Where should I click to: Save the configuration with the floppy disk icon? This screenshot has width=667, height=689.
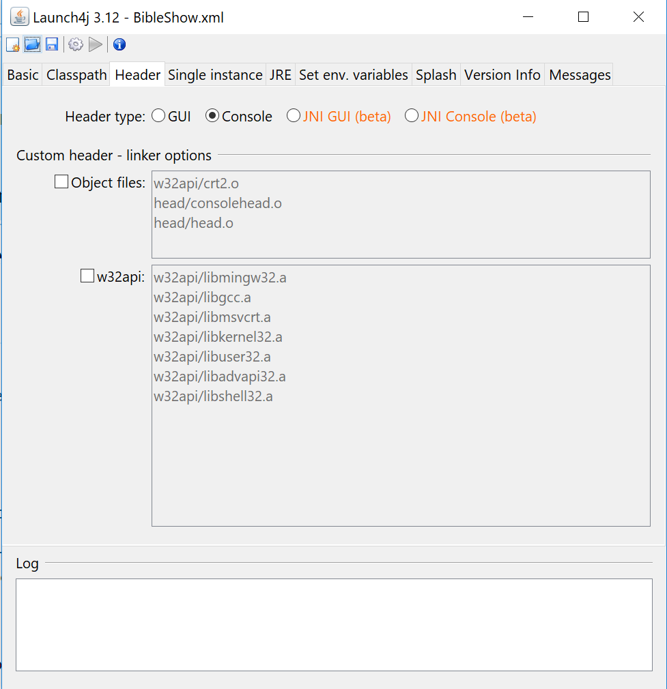click(x=52, y=45)
